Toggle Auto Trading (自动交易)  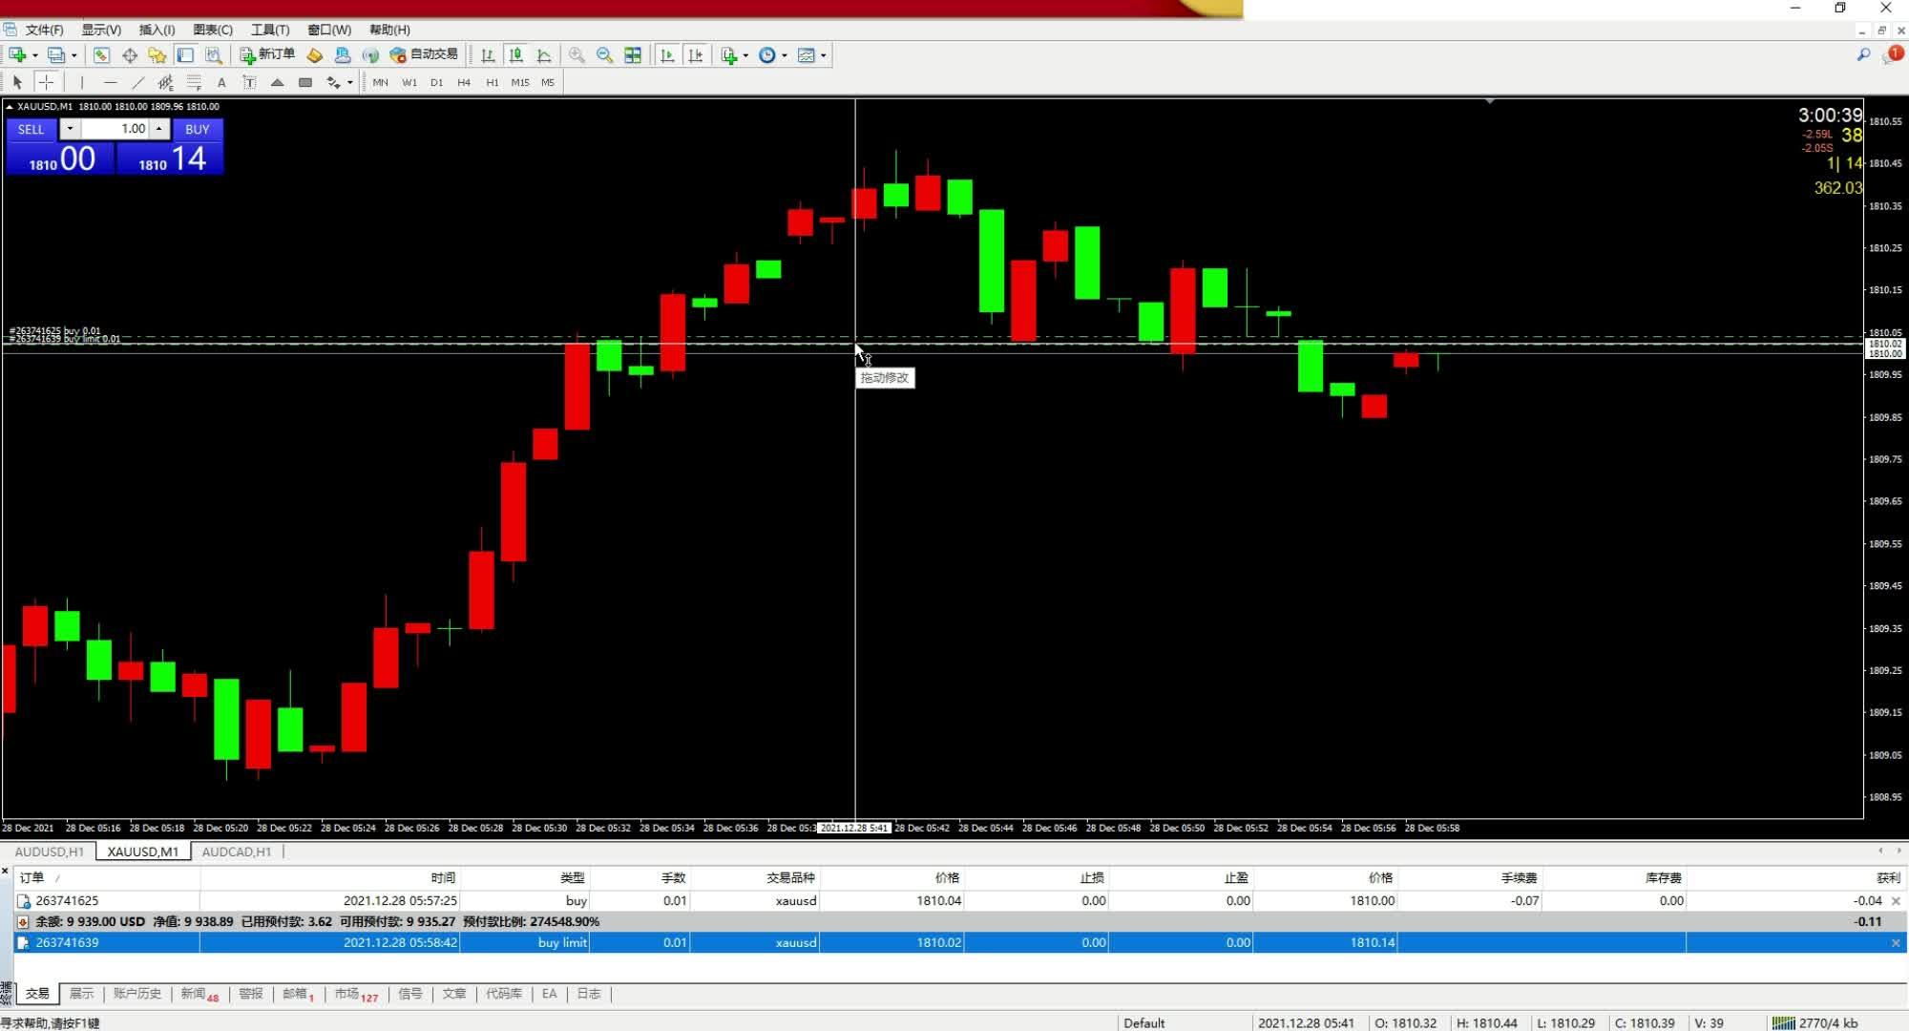point(424,54)
